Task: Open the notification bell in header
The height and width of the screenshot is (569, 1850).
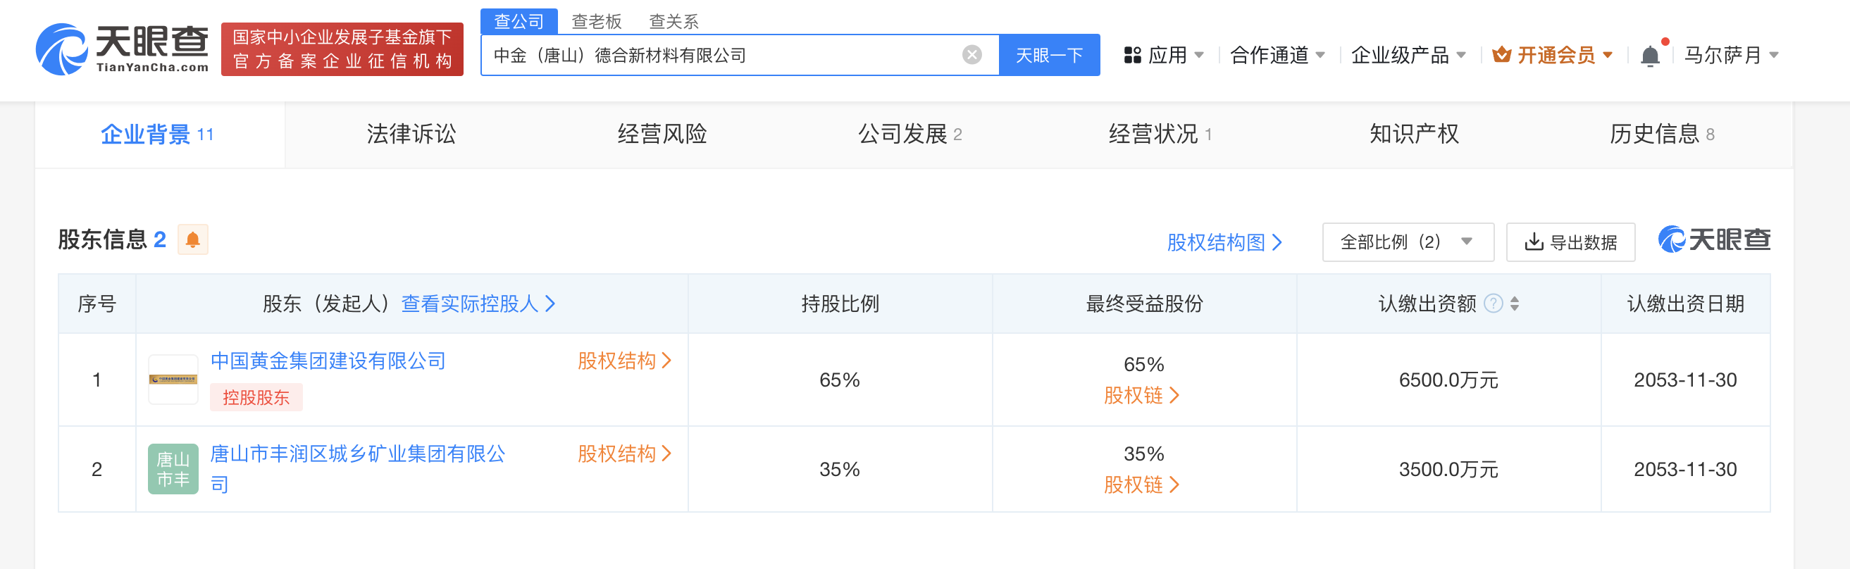Action: [x=1650, y=55]
